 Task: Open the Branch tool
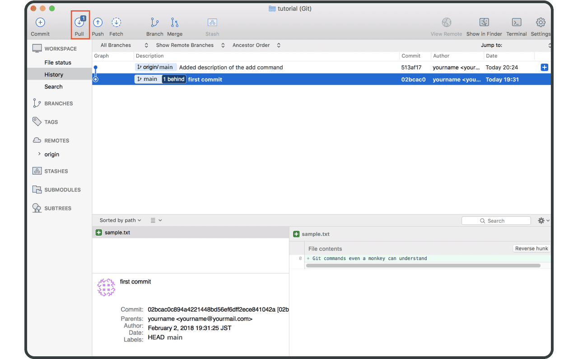(x=154, y=22)
